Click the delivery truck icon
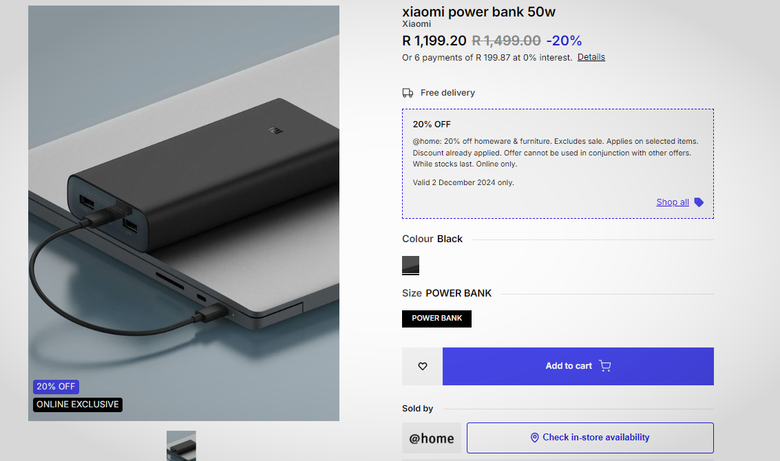 [408, 93]
